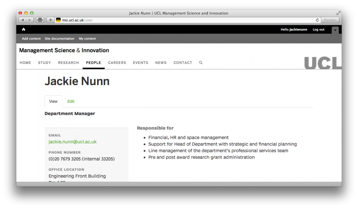Click the jackienunn username link
The width and height of the screenshot is (358, 209).
click(298, 29)
